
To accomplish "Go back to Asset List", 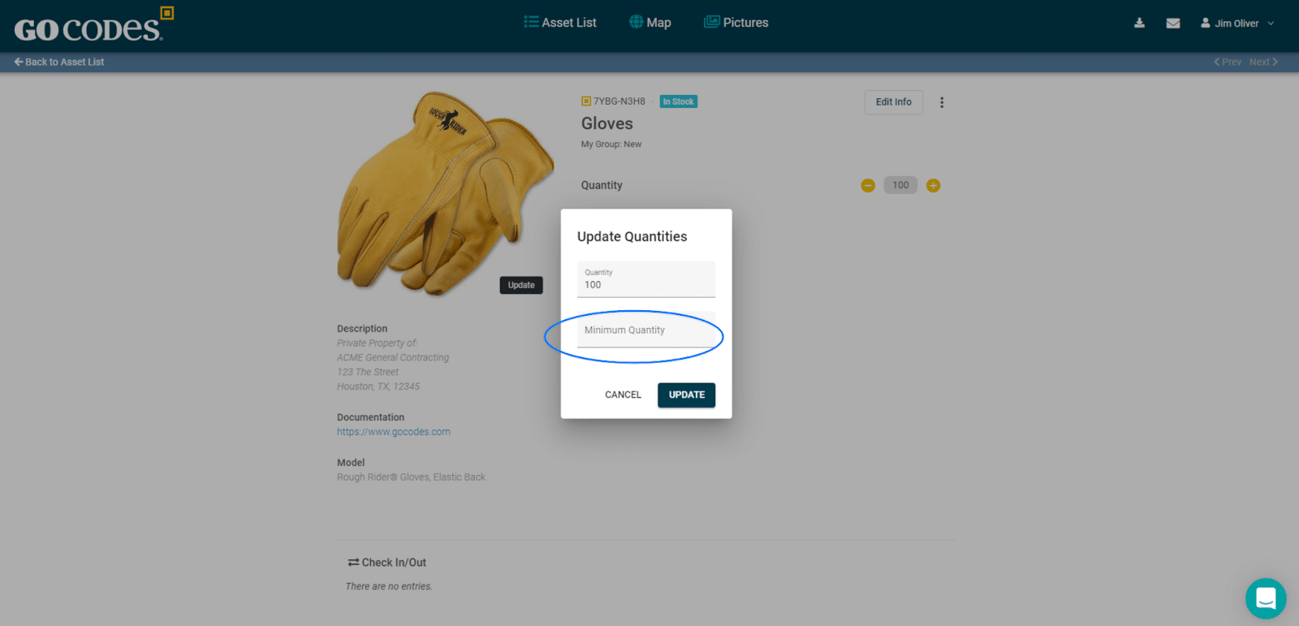I will tap(59, 62).
